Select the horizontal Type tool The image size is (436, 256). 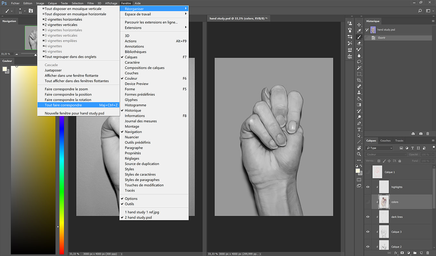point(359,130)
